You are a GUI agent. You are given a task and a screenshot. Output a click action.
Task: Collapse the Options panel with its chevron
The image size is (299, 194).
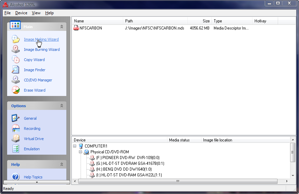pos(62,106)
